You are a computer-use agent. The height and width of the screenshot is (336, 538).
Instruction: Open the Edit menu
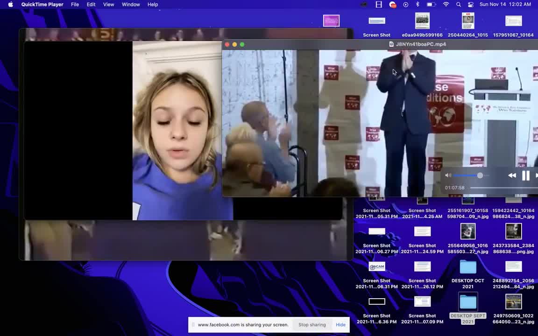pos(91,5)
